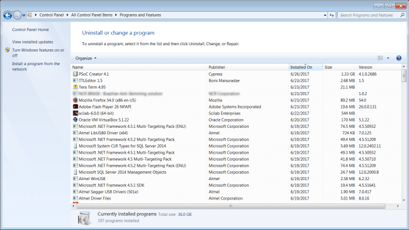Click the Forward navigation arrow button

click(17, 15)
